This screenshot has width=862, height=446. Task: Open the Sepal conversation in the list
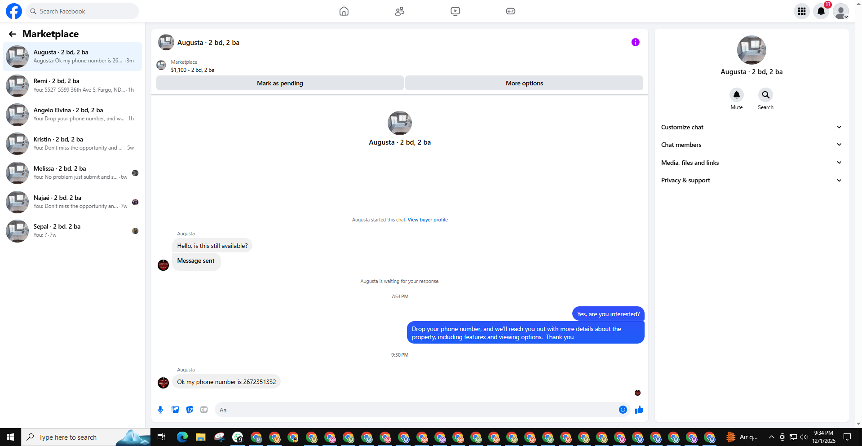tap(72, 231)
